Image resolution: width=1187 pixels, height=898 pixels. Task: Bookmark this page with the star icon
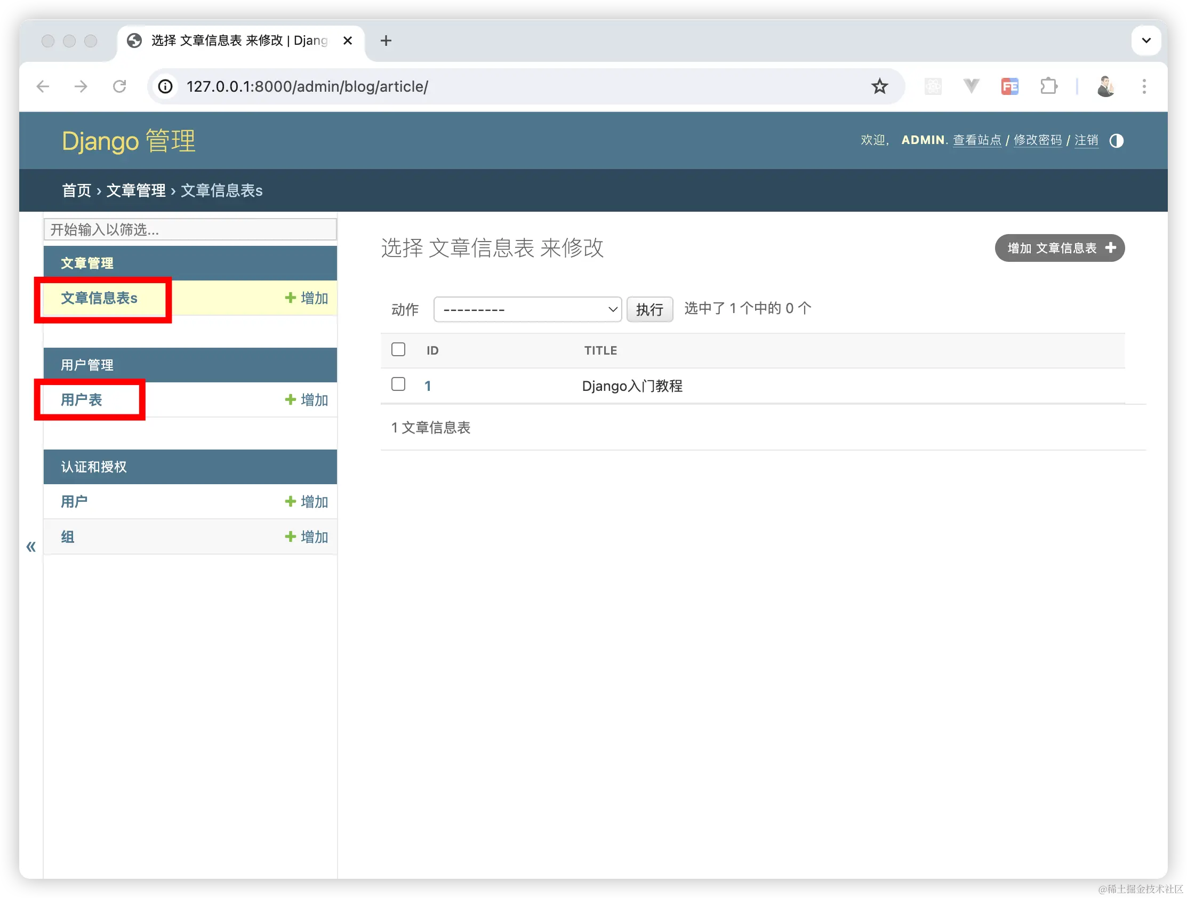879,86
